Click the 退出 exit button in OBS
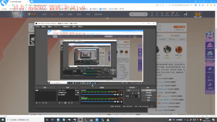The width and height of the screenshot is (217, 122). 148,100
